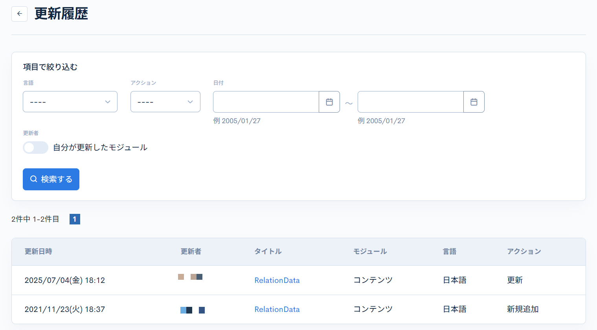Viewport: 597px width, 330px height.
Task: Focus the start date input field
Action: coord(266,102)
